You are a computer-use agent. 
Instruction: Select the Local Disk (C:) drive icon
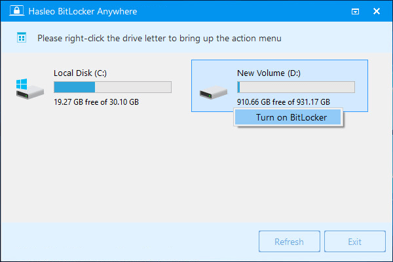pyautogui.click(x=30, y=89)
